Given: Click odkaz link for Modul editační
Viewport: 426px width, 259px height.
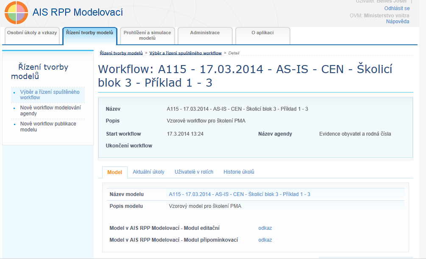Looking at the screenshot, I should [265, 228].
